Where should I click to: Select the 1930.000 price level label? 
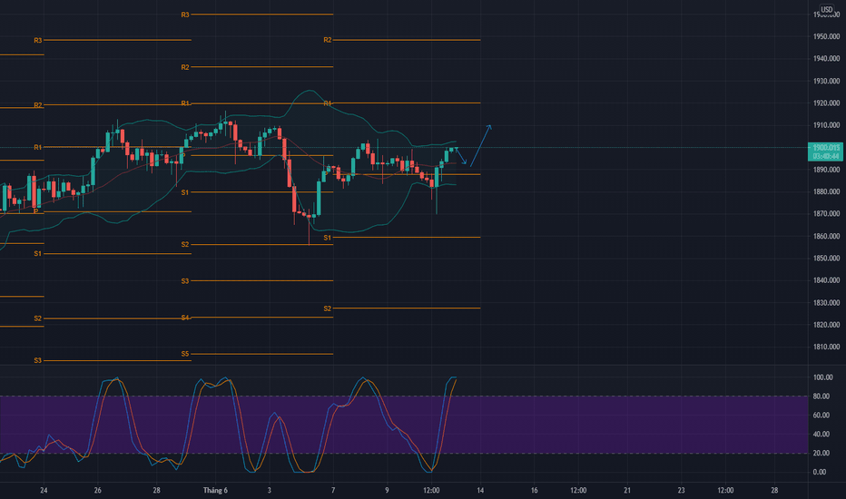[x=826, y=81]
